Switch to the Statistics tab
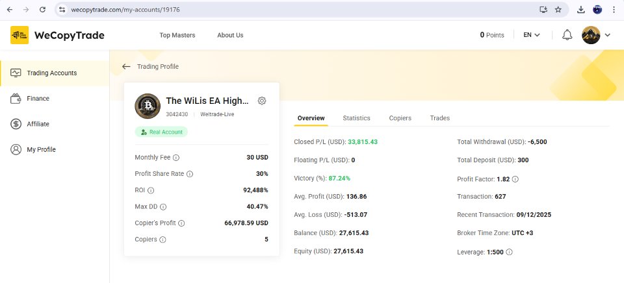The image size is (624, 283). [357, 118]
